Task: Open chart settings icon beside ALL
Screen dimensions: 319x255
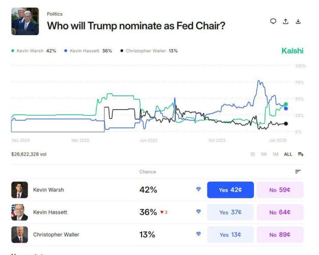Action: pos(301,154)
